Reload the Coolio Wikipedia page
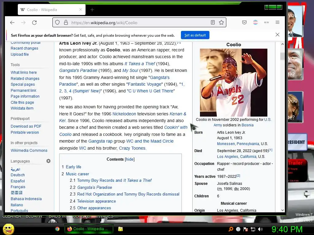314x235 pixels. [x=34, y=23]
